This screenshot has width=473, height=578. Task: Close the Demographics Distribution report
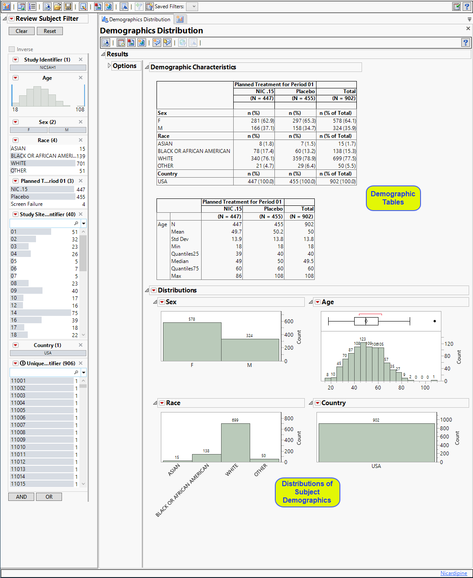coord(468,29)
